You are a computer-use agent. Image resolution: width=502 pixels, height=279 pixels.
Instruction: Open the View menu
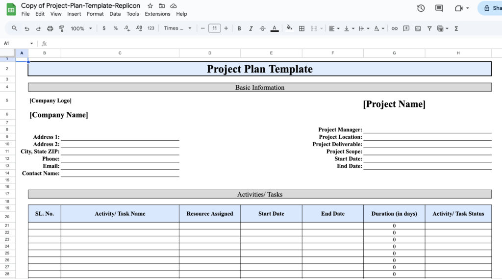[x=56, y=14]
